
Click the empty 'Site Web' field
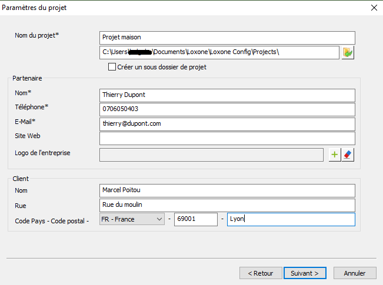(x=227, y=138)
